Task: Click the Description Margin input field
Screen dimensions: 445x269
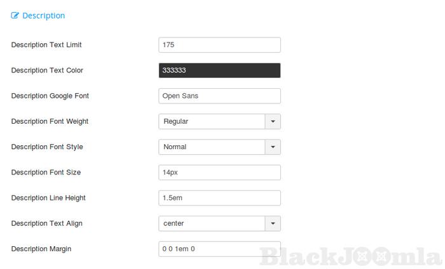Action: [x=219, y=249]
